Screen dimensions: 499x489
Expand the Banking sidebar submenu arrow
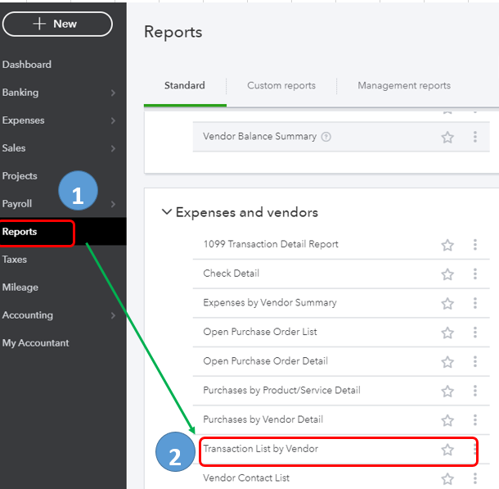(114, 93)
